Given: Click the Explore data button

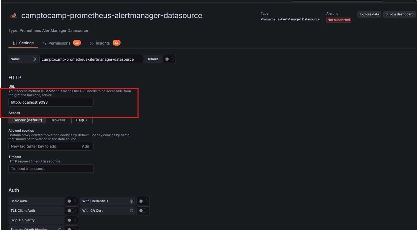Looking at the screenshot, I should [x=369, y=14].
